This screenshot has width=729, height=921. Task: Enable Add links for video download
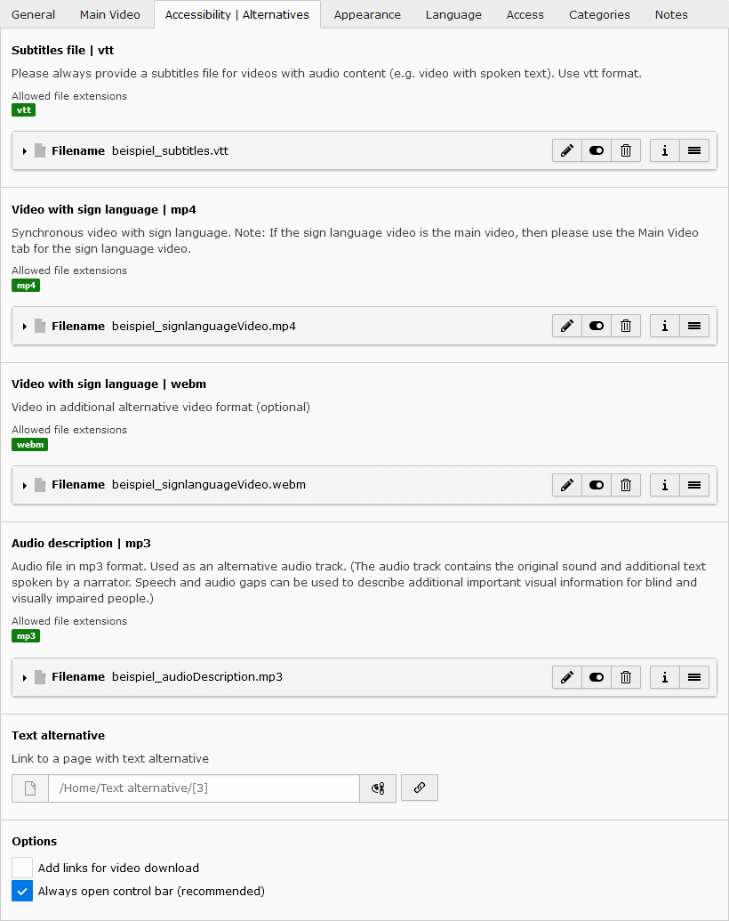22,868
